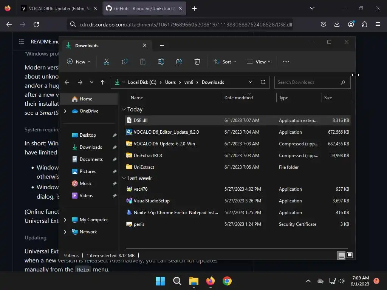Close the GitHub Firefox tab
Image resolution: width=387 pixels, height=290 pixels.
(x=180, y=8)
